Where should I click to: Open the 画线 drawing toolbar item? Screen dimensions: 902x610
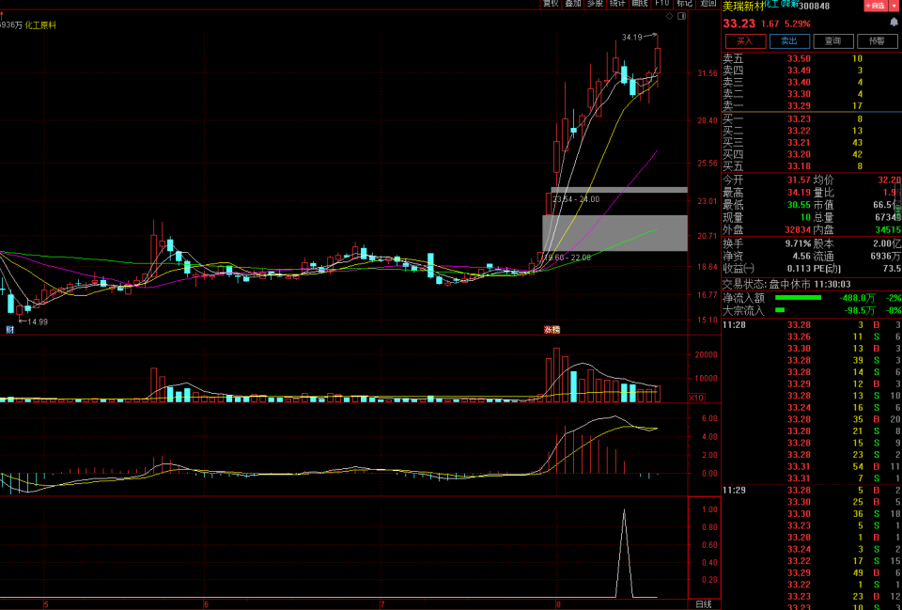640,4
